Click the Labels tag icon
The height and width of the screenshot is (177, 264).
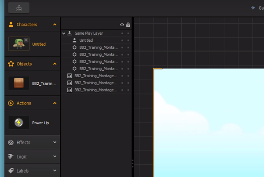(11, 170)
